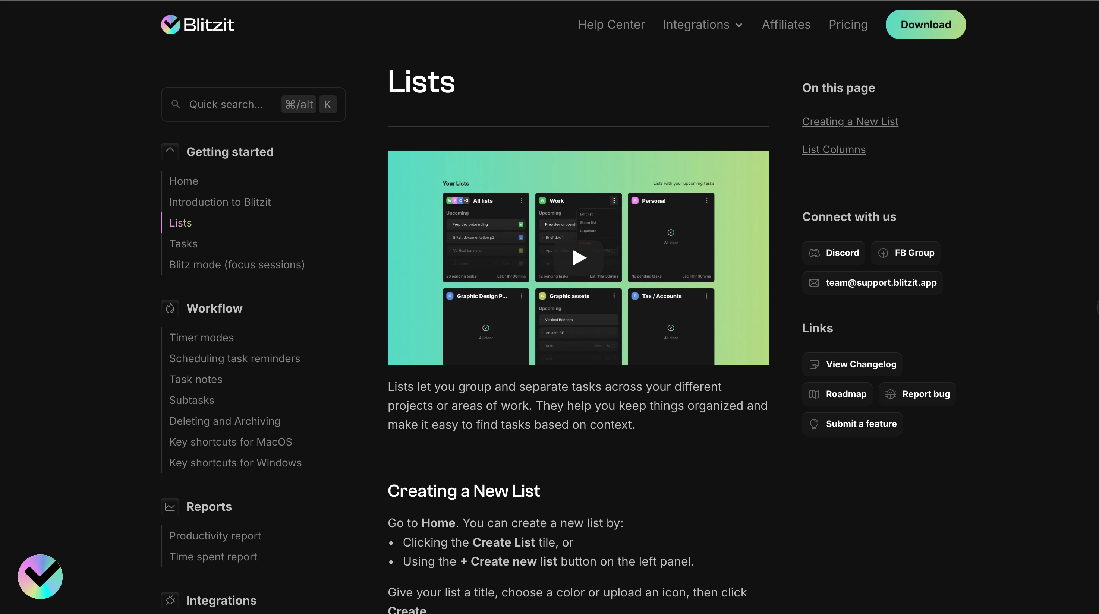The image size is (1099, 614).
Task: Collapse the Getting started section
Action: click(x=230, y=152)
